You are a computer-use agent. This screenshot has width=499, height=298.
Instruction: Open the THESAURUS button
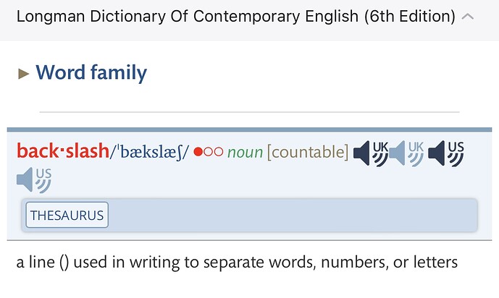[67, 215]
